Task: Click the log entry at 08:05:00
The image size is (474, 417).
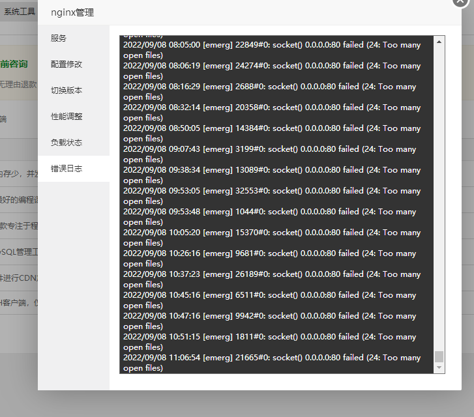Action: tap(272, 50)
